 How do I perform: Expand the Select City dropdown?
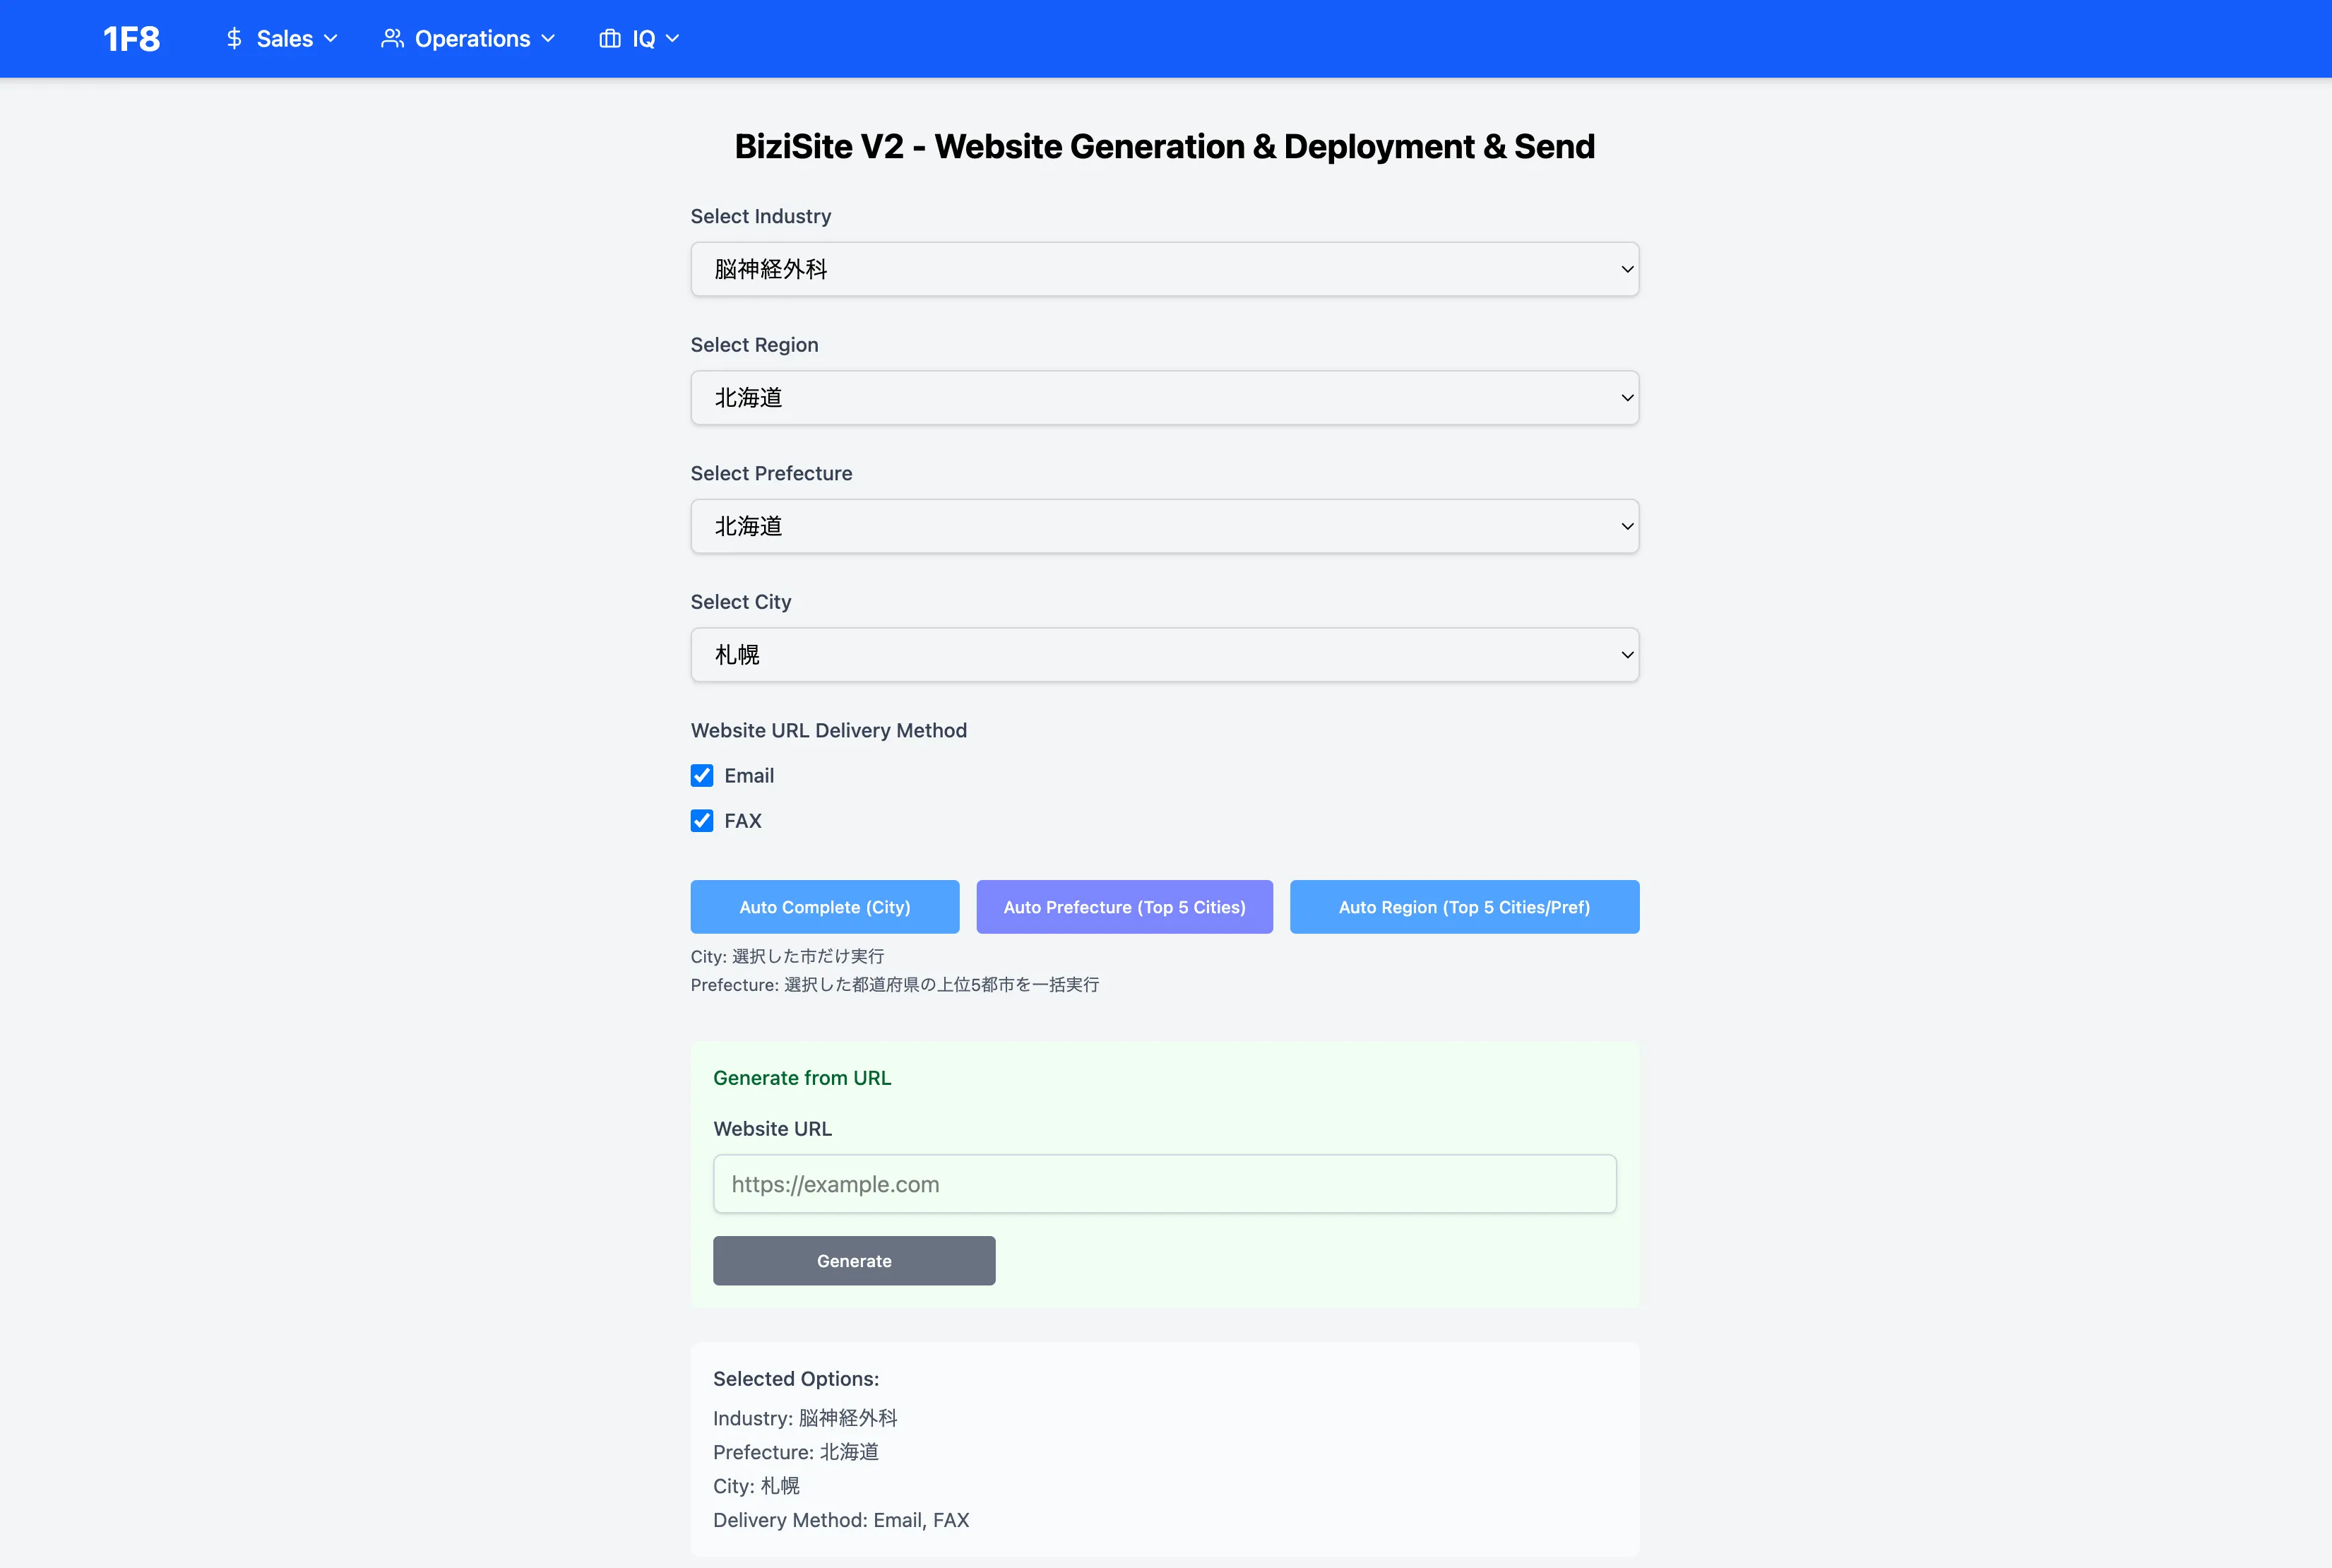pyautogui.click(x=1164, y=655)
